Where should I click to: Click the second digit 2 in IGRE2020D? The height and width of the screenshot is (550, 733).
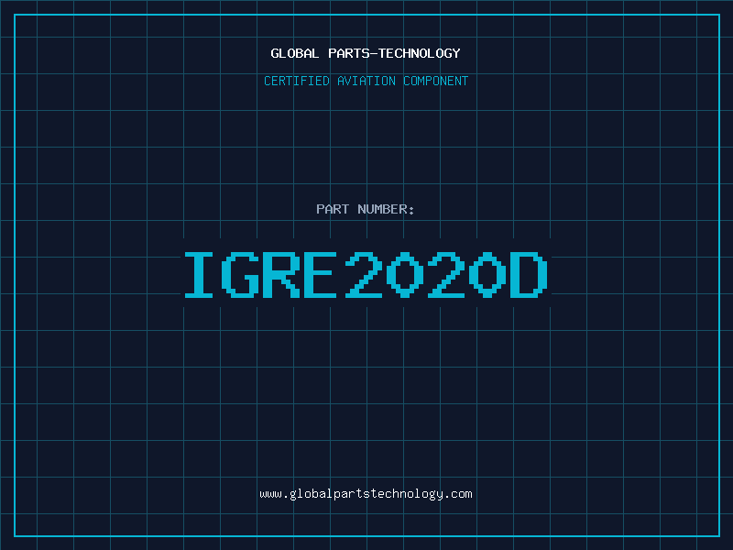(x=446, y=274)
